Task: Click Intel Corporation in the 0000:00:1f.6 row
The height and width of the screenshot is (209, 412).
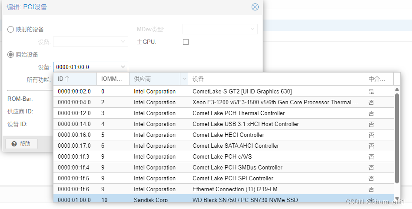Action: [155, 189]
